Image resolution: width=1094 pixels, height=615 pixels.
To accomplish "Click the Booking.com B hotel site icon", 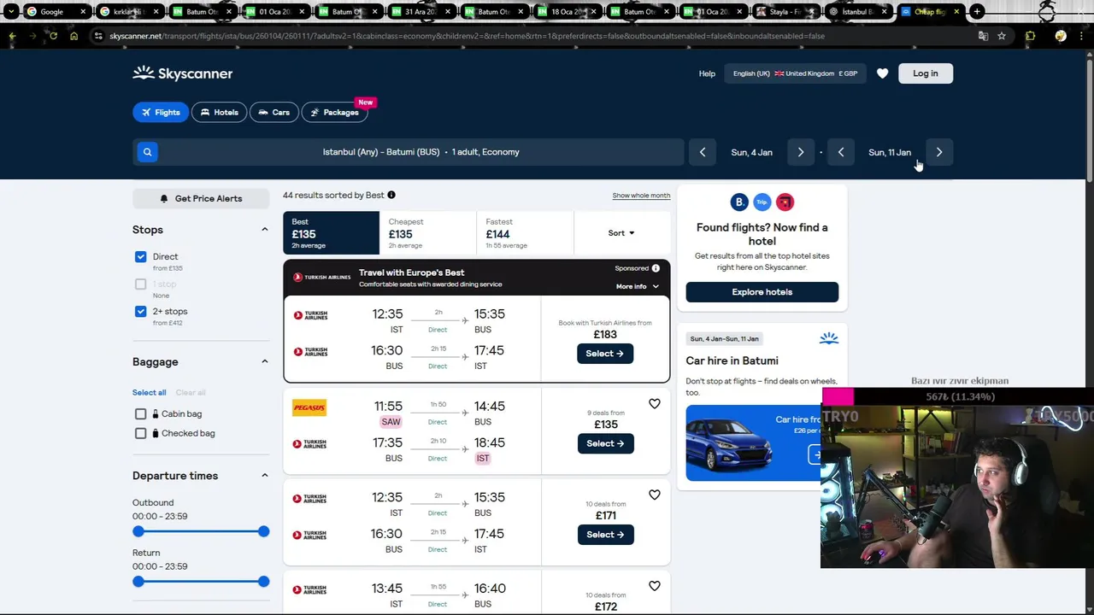I will click(x=739, y=202).
